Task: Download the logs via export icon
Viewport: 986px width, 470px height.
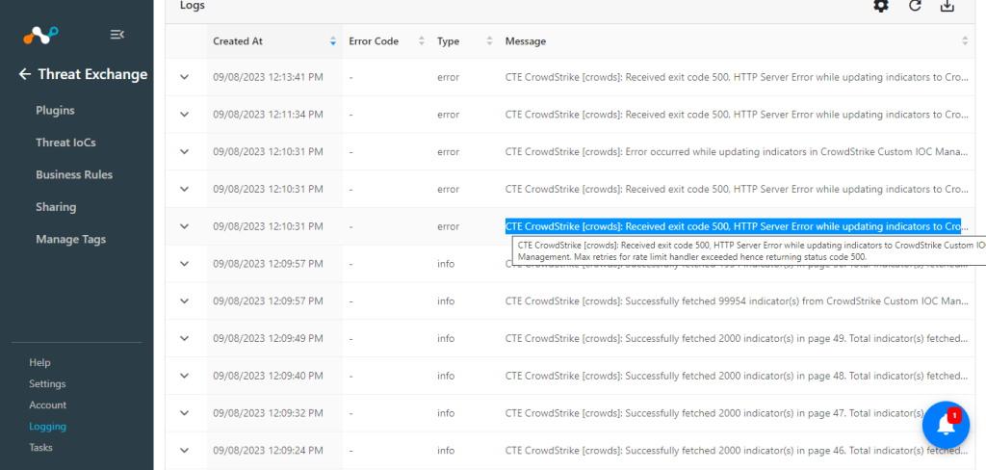Action: coord(947,7)
